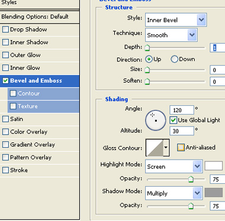Screen dimensions: 225x221
Task: Click the Soften slider handle
Action: 147,82
